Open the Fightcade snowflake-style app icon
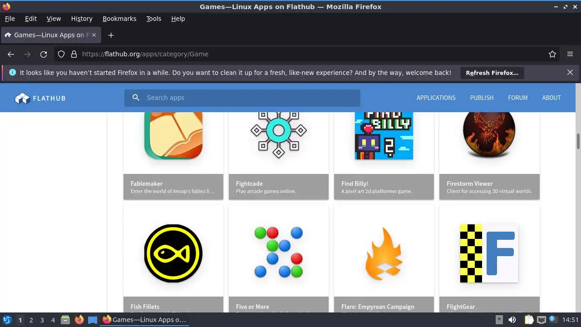Image resolution: width=581 pixels, height=327 pixels. (279, 135)
